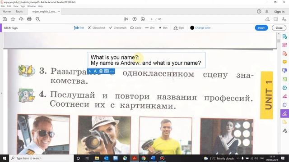Switch to the Tools tab
Image resolution: width=289 pixels, height=162 pixels.
[x=19, y=11]
